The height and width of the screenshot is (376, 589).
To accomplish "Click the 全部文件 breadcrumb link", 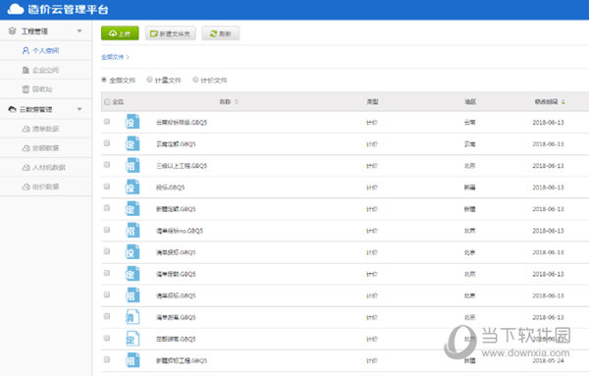I will click(x=112, y=57).
